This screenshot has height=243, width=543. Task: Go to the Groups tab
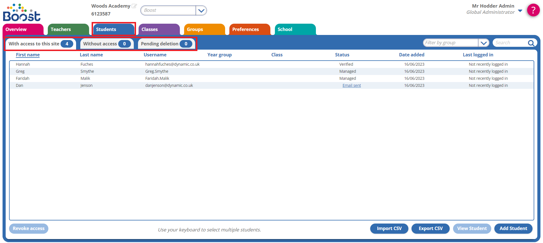click(x=204, y=29)
